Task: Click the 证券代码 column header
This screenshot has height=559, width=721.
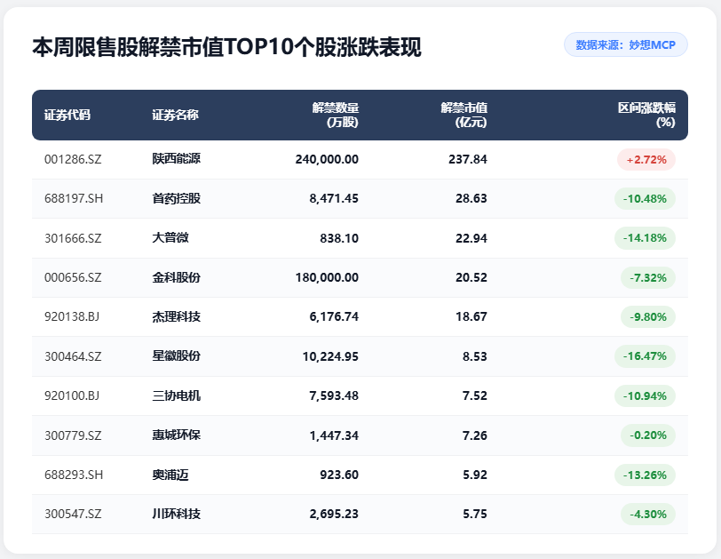Action: [67, 115]
